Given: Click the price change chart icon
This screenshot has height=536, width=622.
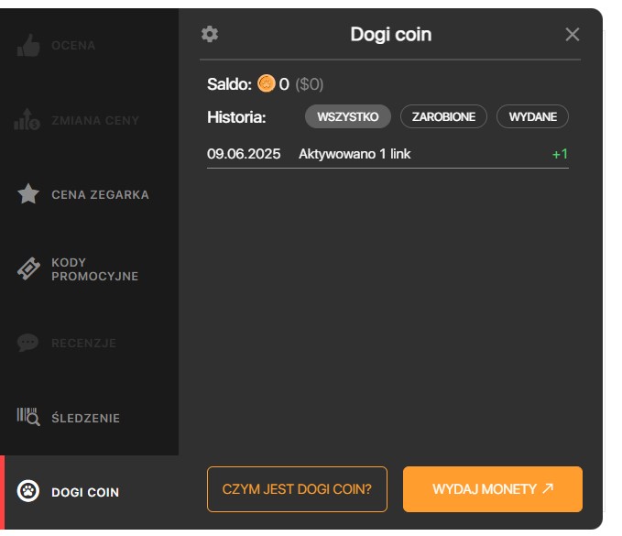Looking at the screenshot, I should point(27,119).
